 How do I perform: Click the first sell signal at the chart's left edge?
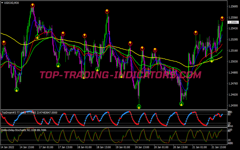tap(4, 43)
